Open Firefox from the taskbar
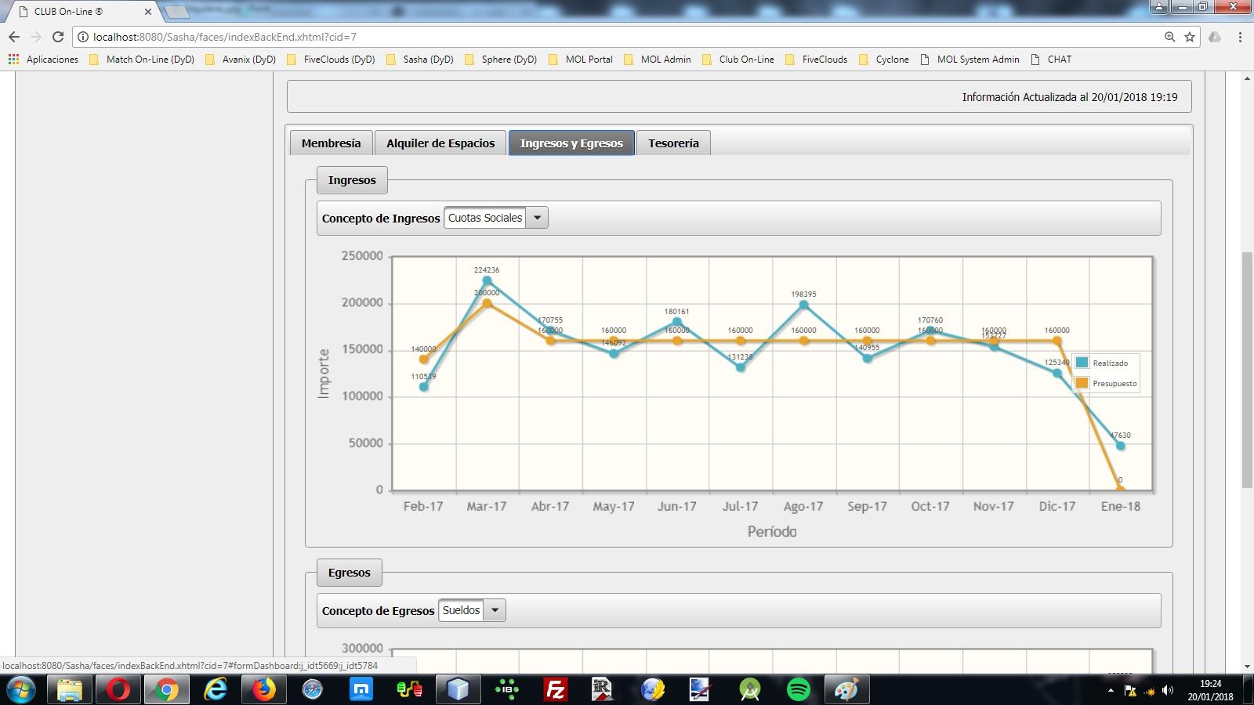 (263, 689)
